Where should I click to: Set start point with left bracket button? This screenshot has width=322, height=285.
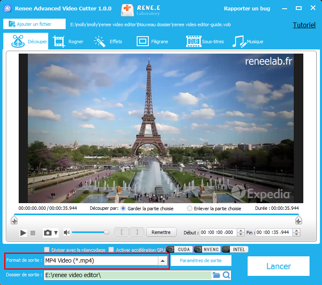click(x=122, y=232)
